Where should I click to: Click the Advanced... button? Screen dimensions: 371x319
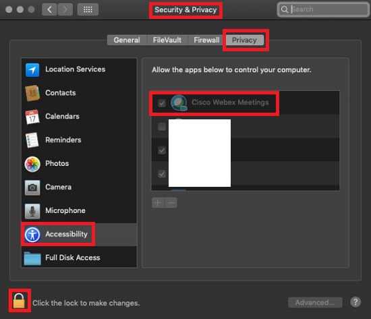315,302
